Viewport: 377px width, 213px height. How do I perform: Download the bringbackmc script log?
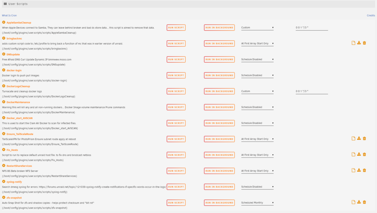click(x=359, y=43)
